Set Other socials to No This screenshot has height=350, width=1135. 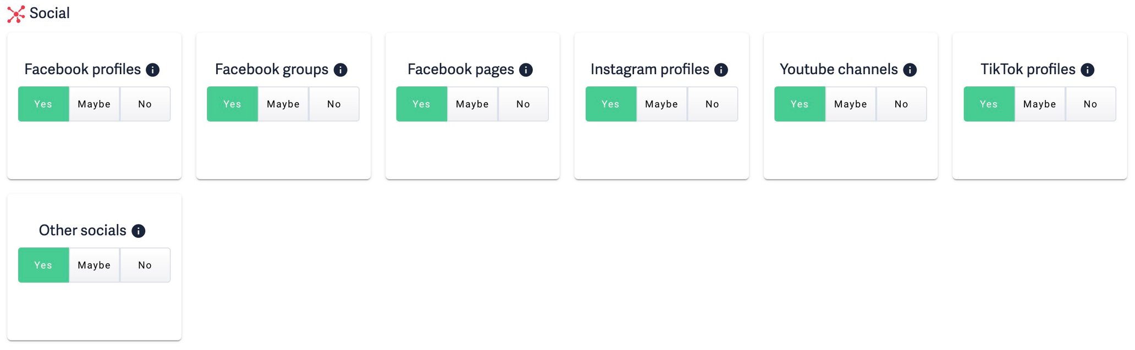click(145, 265)
